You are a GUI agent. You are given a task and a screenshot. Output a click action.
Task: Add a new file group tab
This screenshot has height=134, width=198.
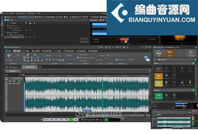pos(40,67)
